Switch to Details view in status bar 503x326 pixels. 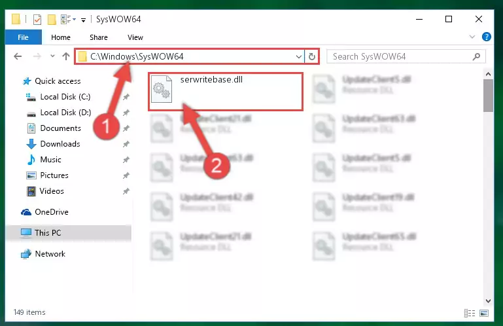(x=470, y=313)
